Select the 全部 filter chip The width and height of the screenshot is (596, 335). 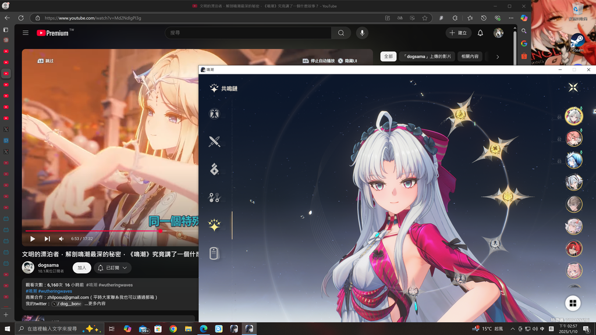tap(388, 56)
